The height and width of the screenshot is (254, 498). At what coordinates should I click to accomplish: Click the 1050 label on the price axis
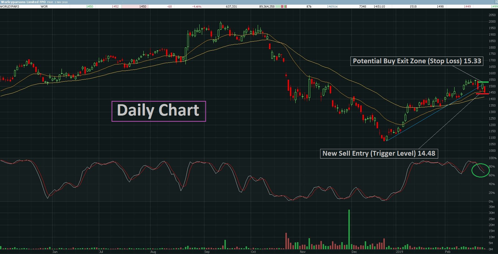coord(492,144)
